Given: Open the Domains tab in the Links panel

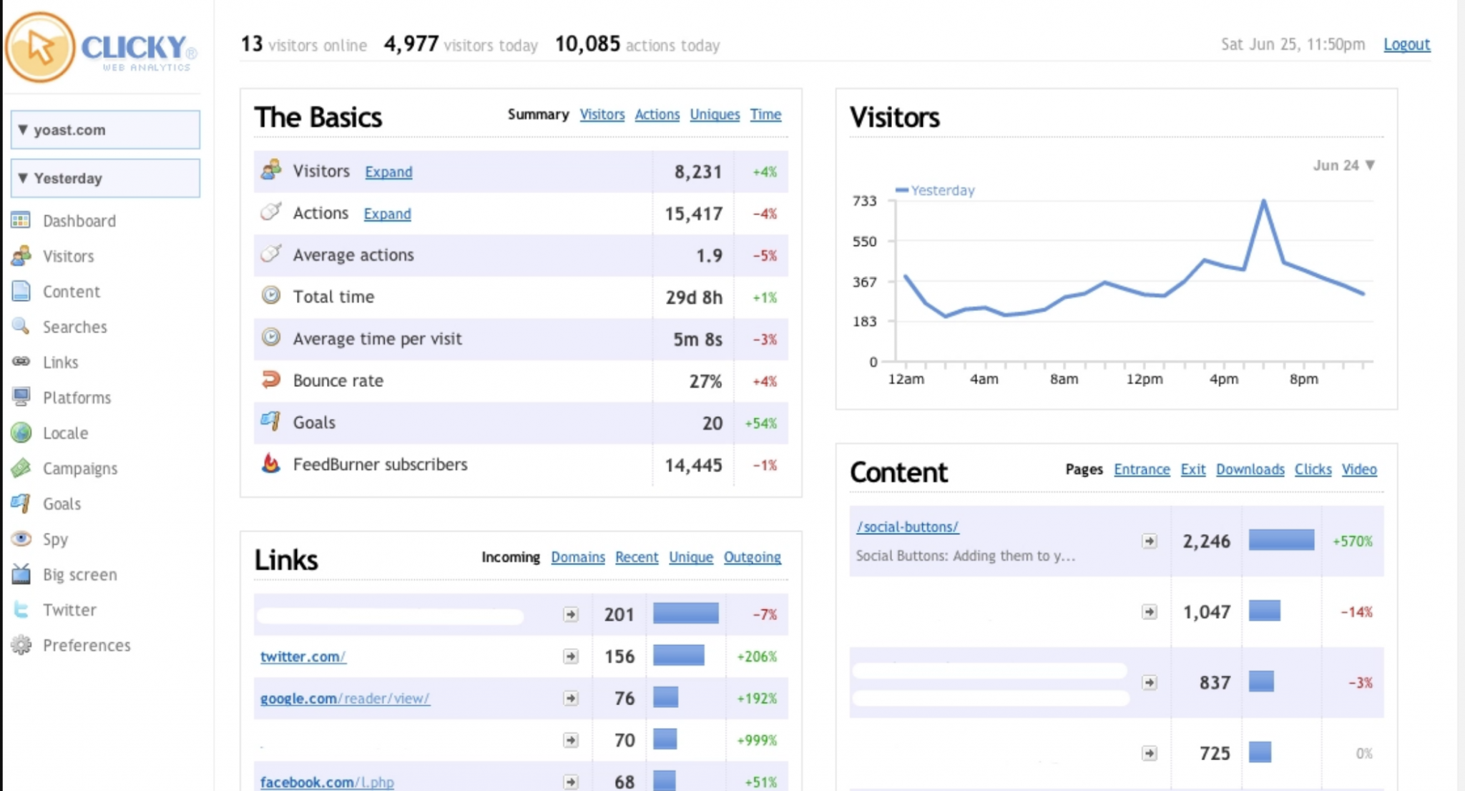Looking at the screenshot, I should click(578, 557).
